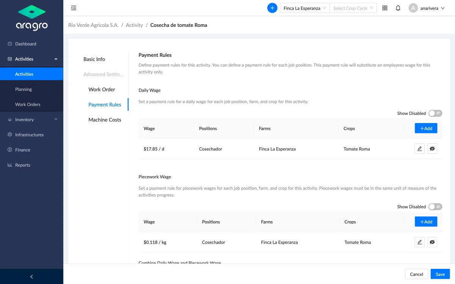Click the aragro logo
The width and height of the screenshot is (455, 284).
(32, 17)
